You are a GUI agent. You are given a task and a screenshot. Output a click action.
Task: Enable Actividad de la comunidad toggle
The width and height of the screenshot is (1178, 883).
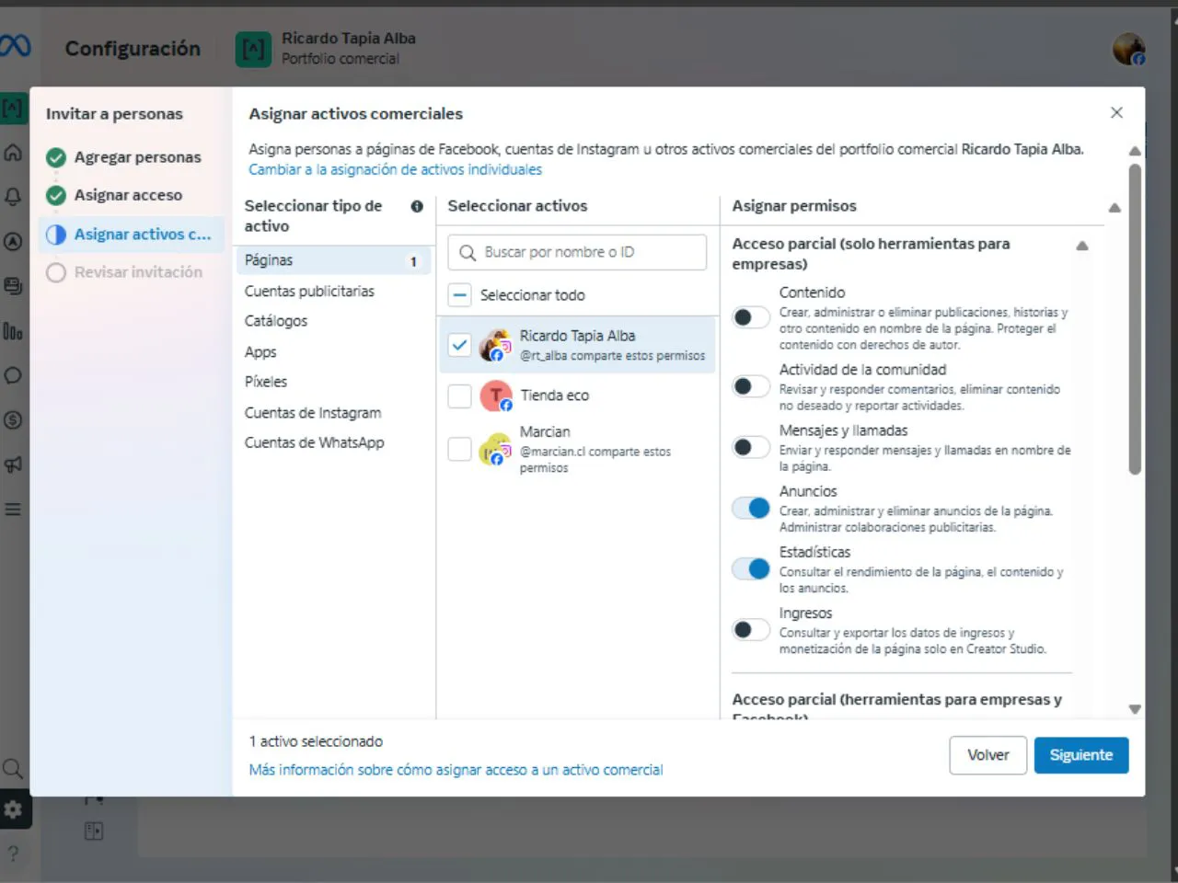pos(750,386)
